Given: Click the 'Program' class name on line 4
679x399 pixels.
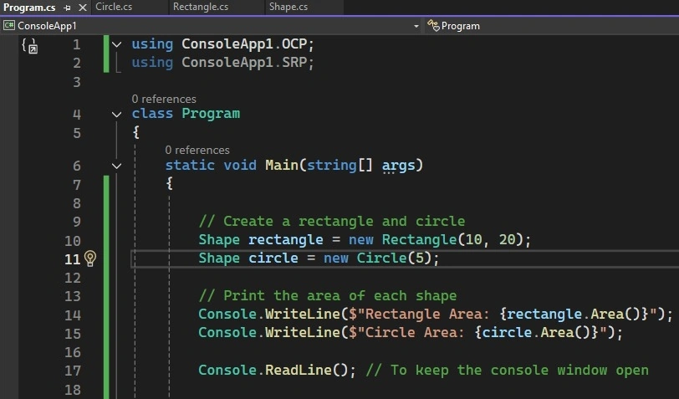Looking at the screenshot, I should click(211, 114).
